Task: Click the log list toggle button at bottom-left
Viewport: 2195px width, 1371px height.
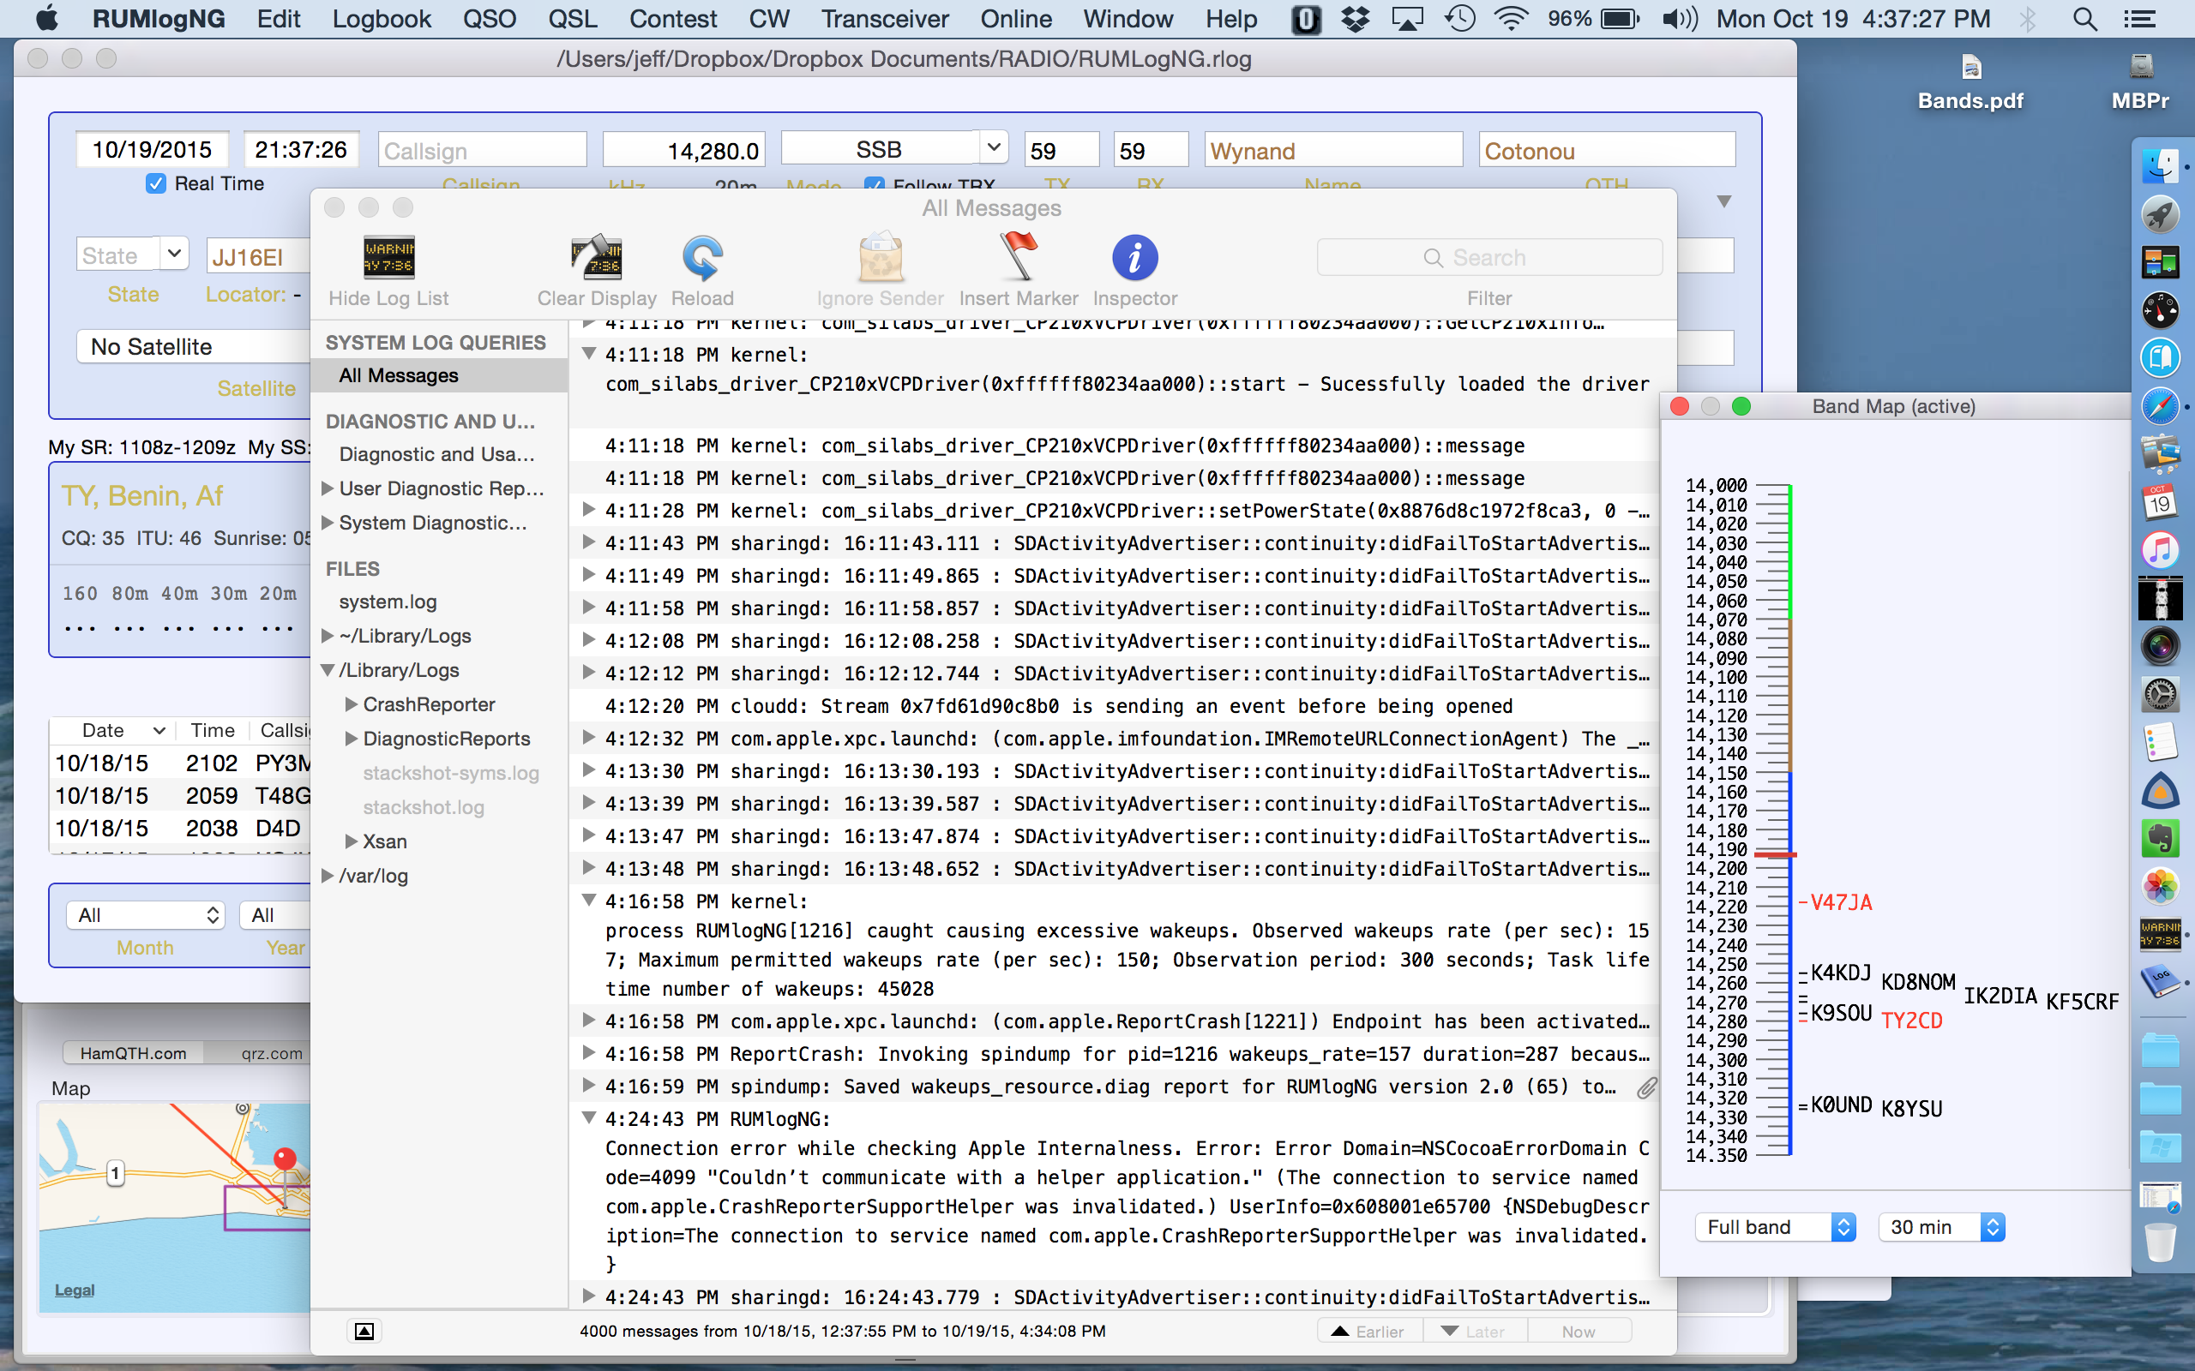Action: click(364, 1330)
